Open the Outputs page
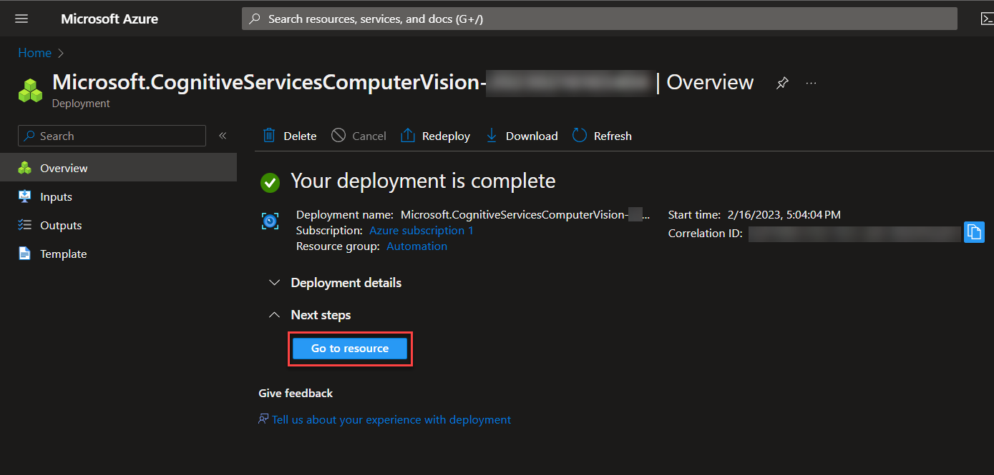The height and width of the screenshot is (475, 994). [x=61, y=226]
